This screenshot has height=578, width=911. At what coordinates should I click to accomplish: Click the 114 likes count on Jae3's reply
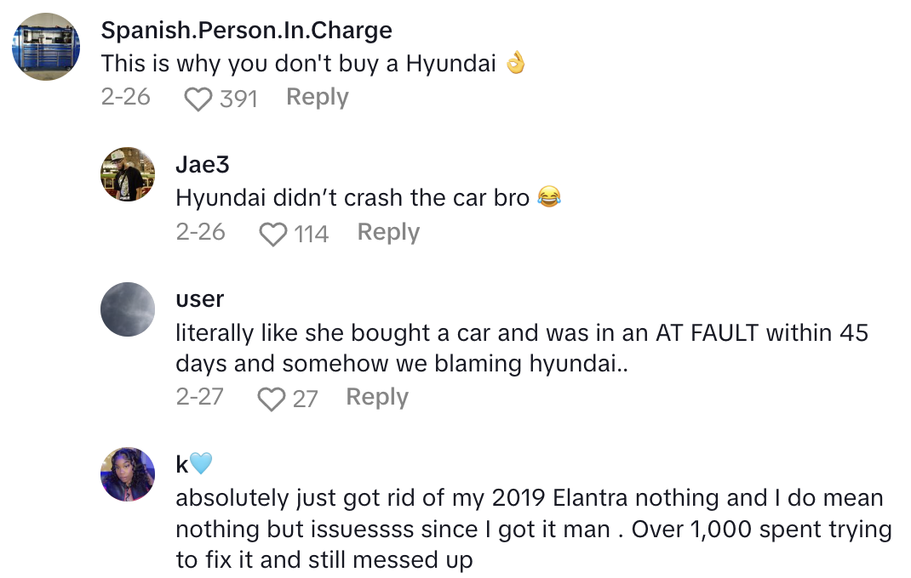point(312,234)
